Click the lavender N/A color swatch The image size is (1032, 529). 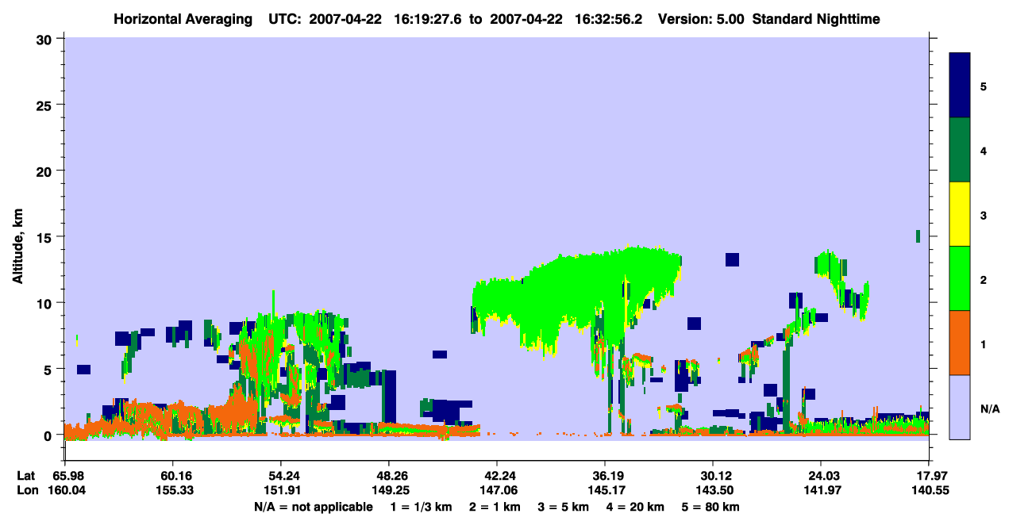[x=960, y=407]
